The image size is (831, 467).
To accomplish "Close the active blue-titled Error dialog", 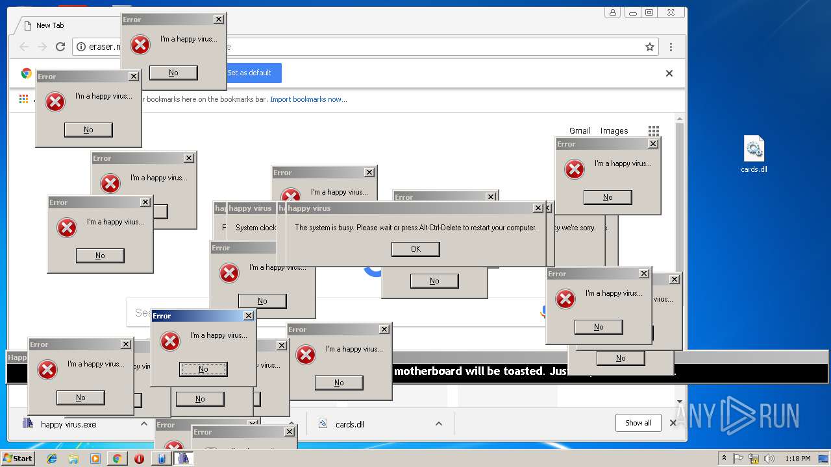I will 249,316.
